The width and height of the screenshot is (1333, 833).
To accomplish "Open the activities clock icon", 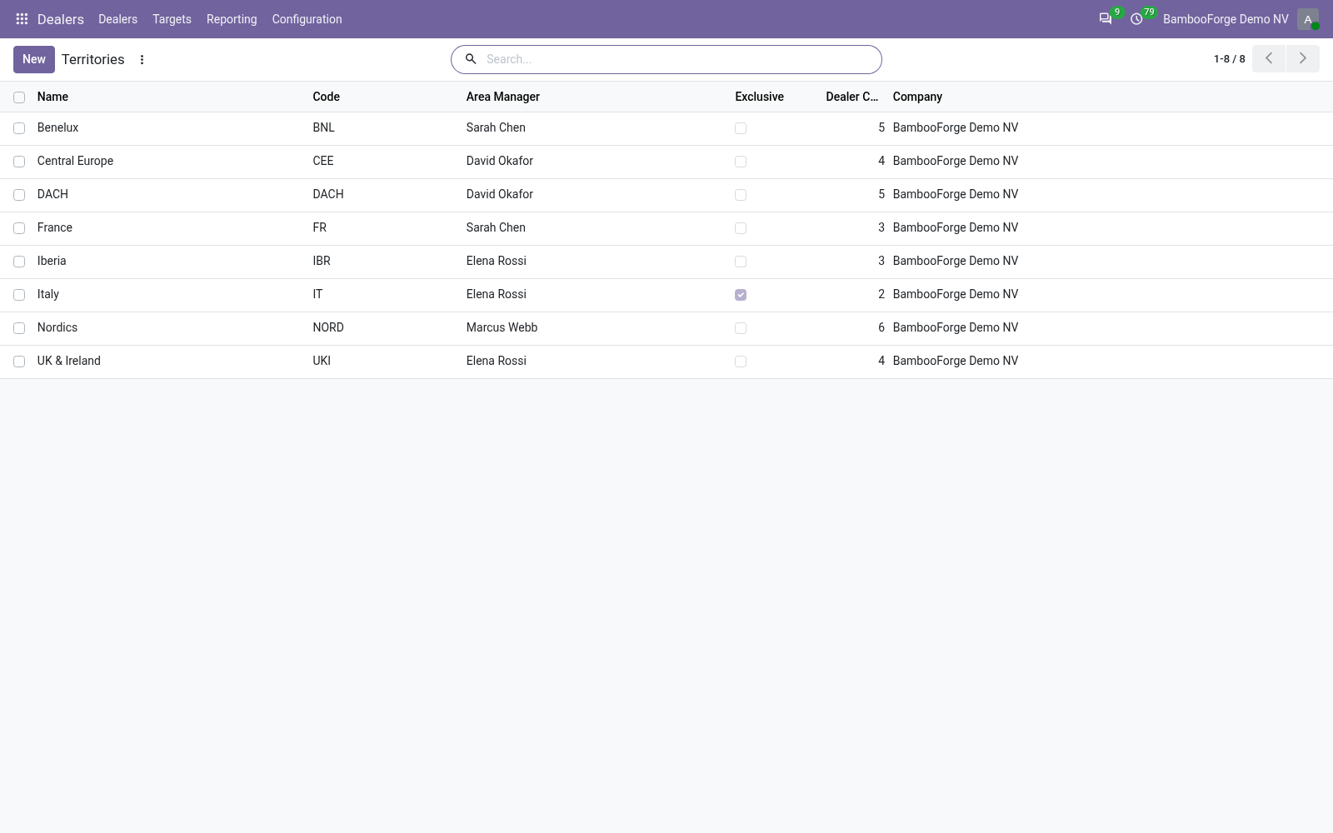I will coord(1136,19).
